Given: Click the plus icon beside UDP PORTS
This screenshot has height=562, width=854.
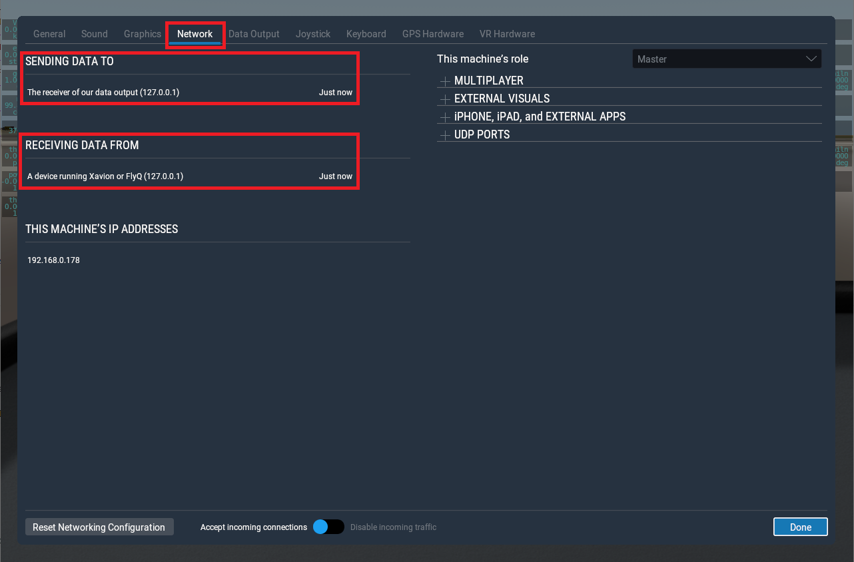Looking at the screenshot, I should 445,135.
